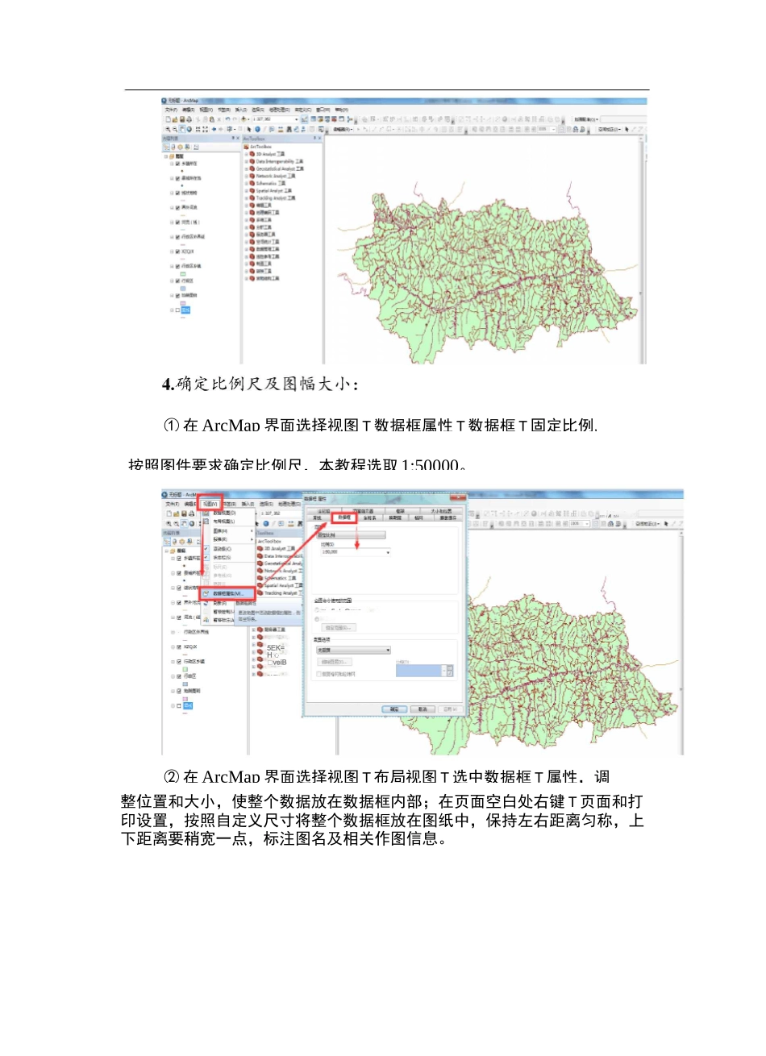Screen dimensions: 766x1056
Task: Click Open folder icon in upper ArcMap toolbar
Action: (x=175, y=119)
